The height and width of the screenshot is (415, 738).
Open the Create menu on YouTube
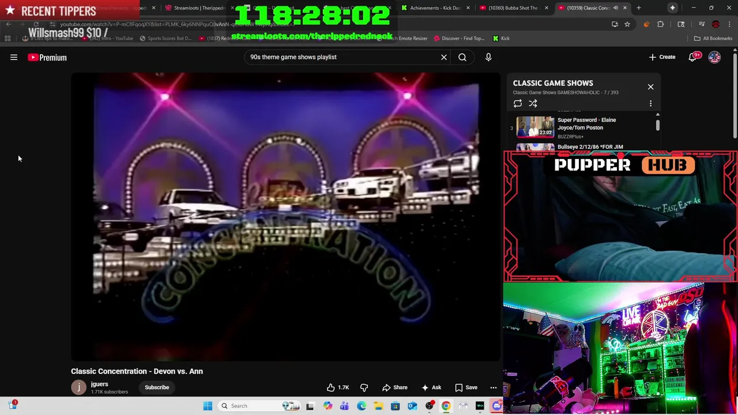tap(662, 57)
